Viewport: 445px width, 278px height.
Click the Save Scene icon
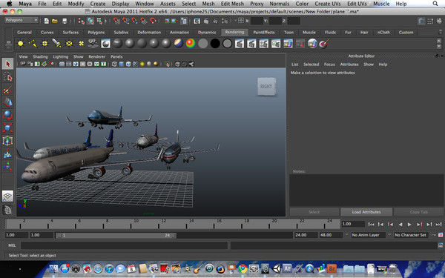coord(65,21)
